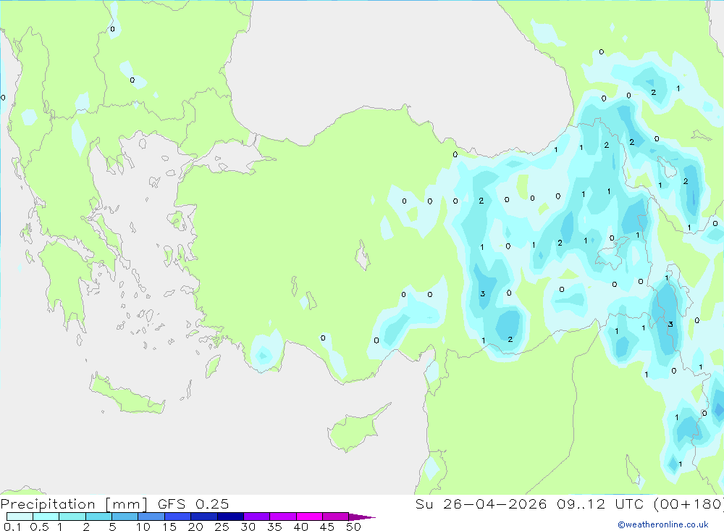The width and height of the screenshot is (724, 531).
Task: Click the 0.5–1 mm legend color swatch
Action: point(46,517)
